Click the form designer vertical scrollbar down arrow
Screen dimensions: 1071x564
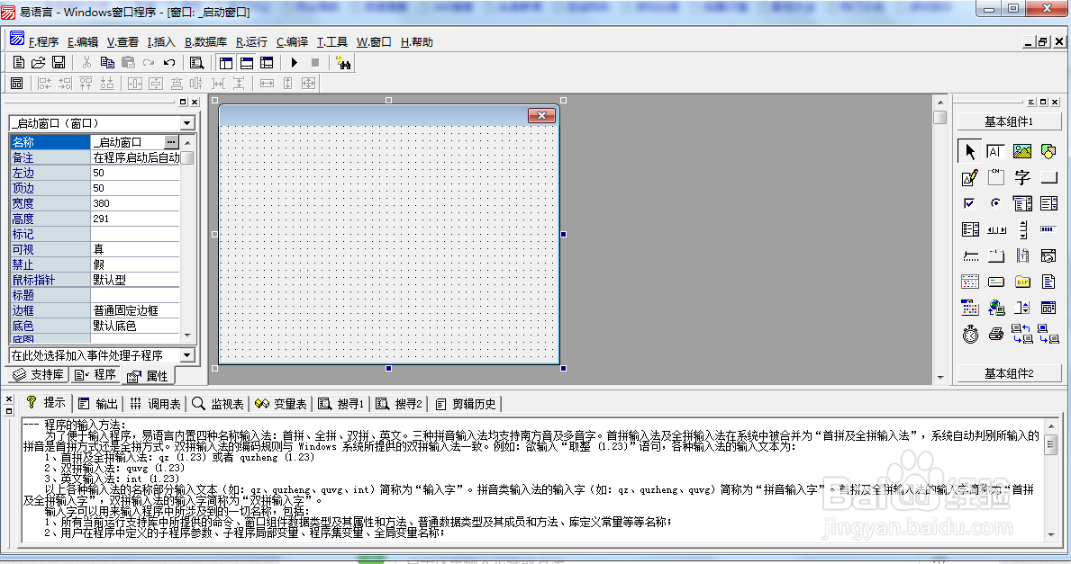pyautogui.click(x=940, y=377)
